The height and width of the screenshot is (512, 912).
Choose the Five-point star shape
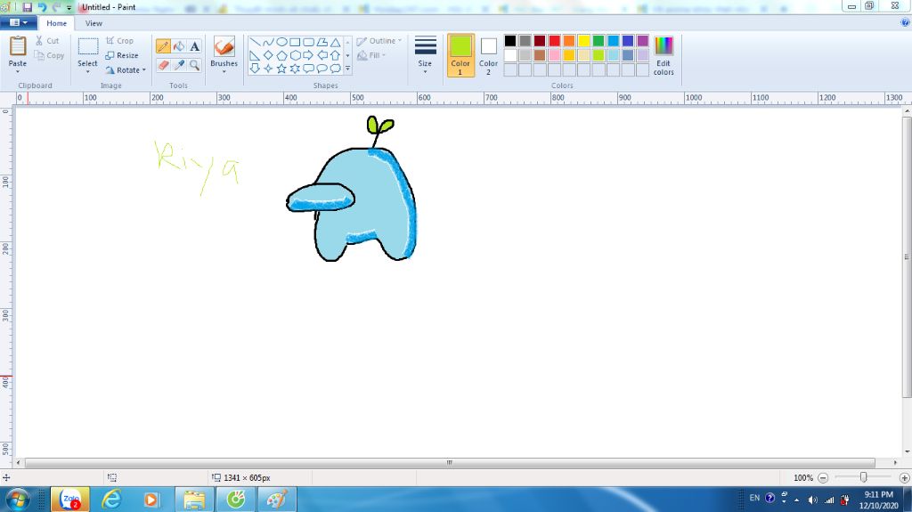pyautogui.click(x=281, y=69)
